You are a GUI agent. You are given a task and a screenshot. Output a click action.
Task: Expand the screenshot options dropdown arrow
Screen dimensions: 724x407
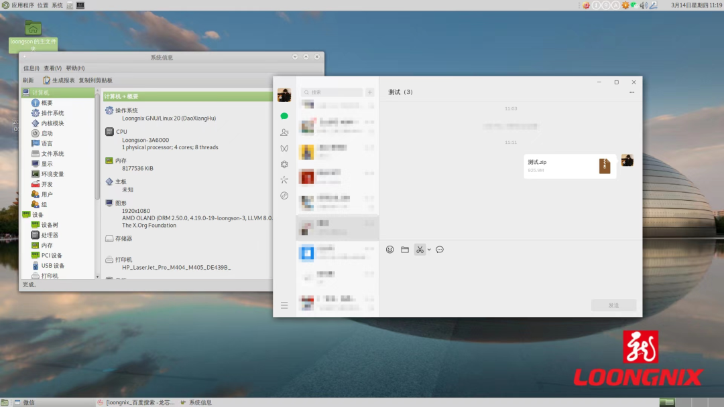pyautogui.click(x=429, y=250)
